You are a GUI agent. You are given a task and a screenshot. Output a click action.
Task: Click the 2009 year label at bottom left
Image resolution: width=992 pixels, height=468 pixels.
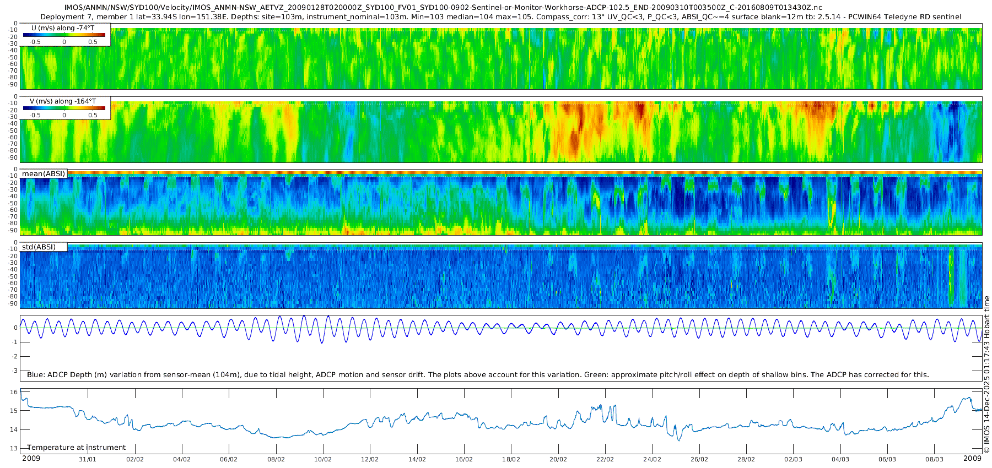tap(31, 458)
